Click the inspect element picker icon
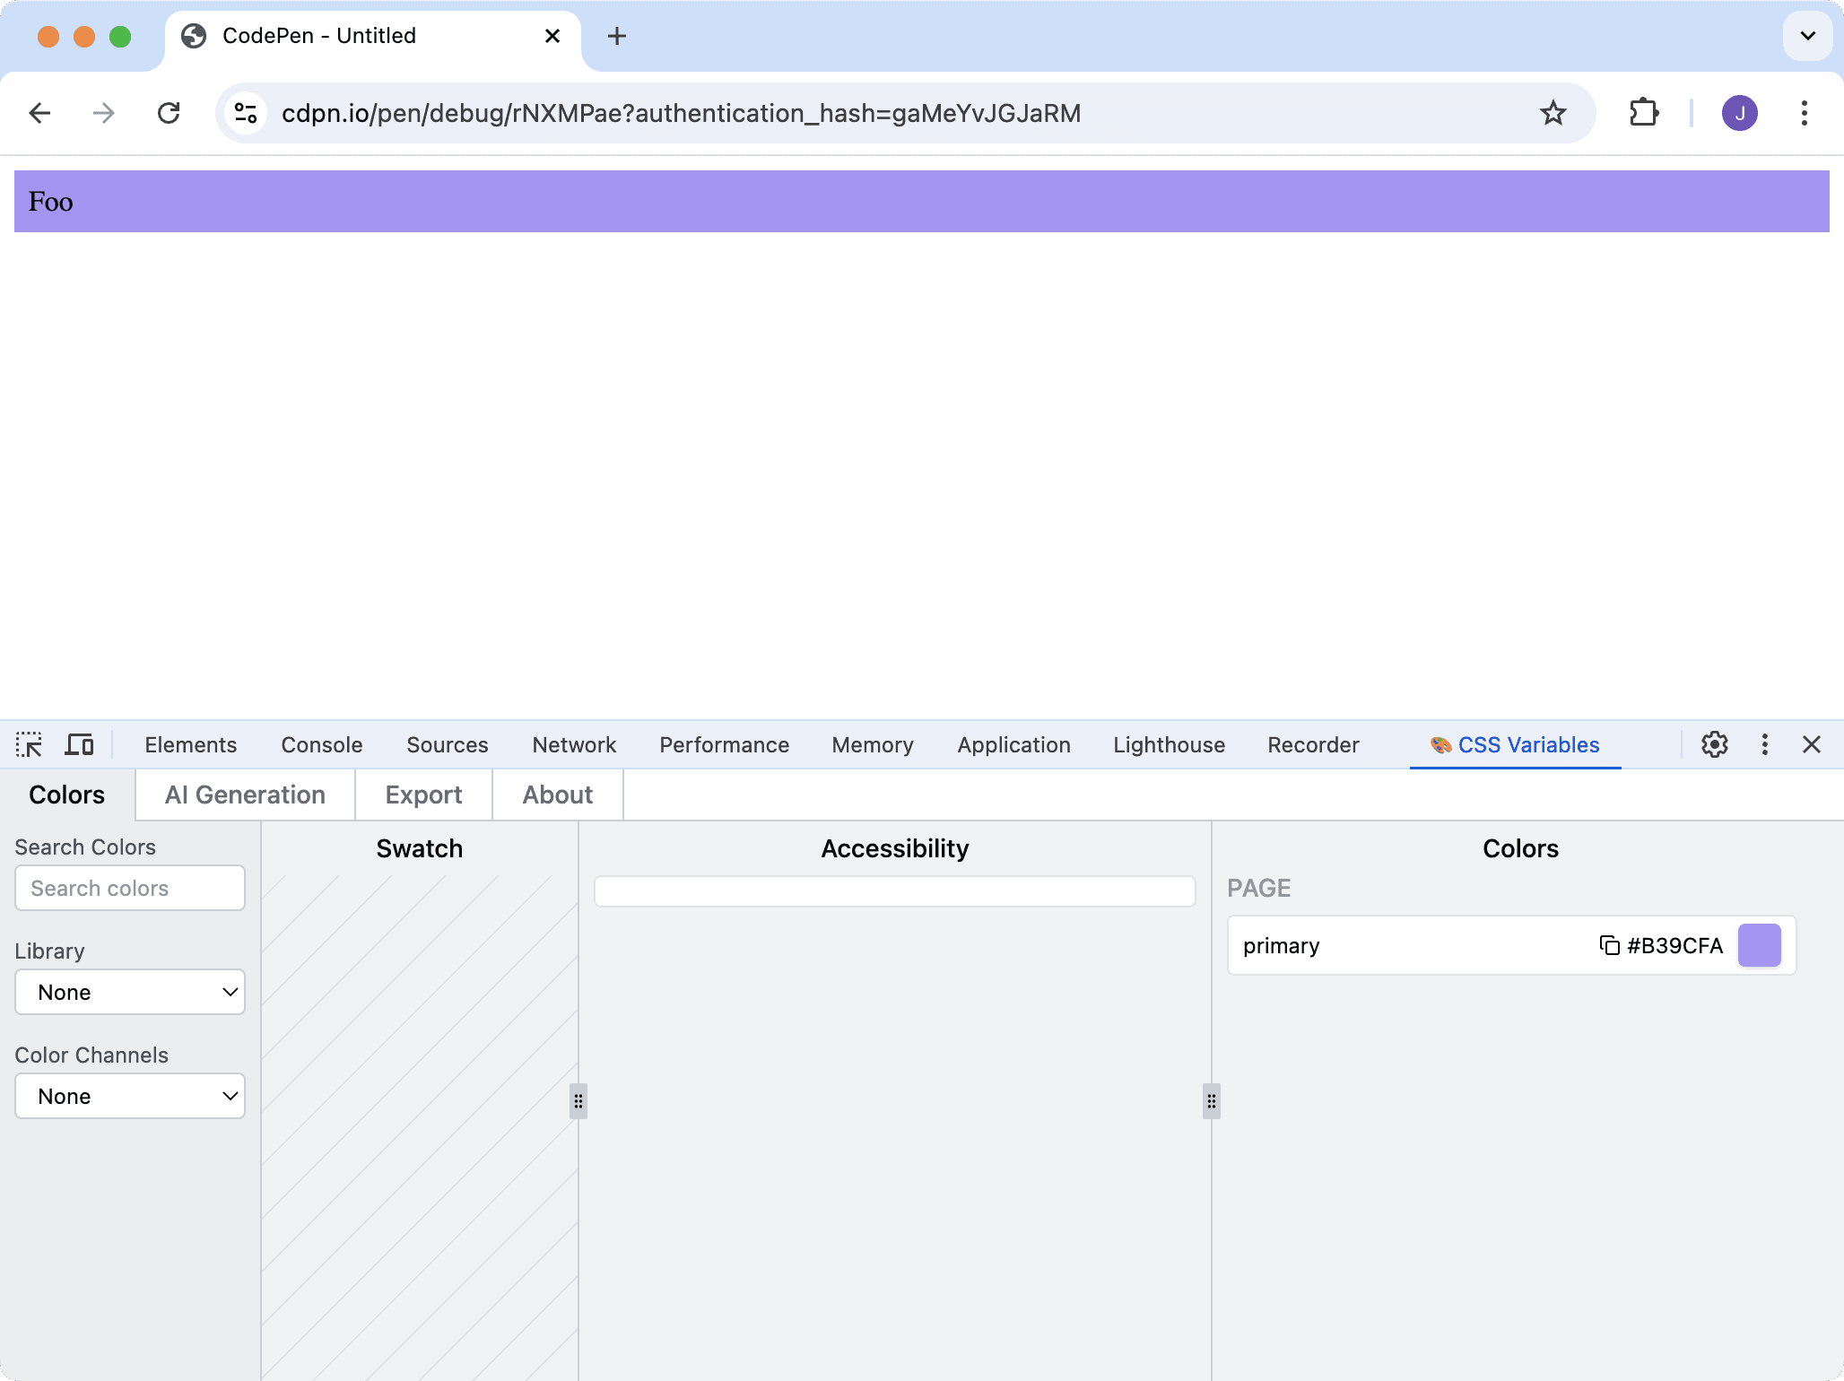The height and width of the screenshot is (1381, 1844). [29, 744]
